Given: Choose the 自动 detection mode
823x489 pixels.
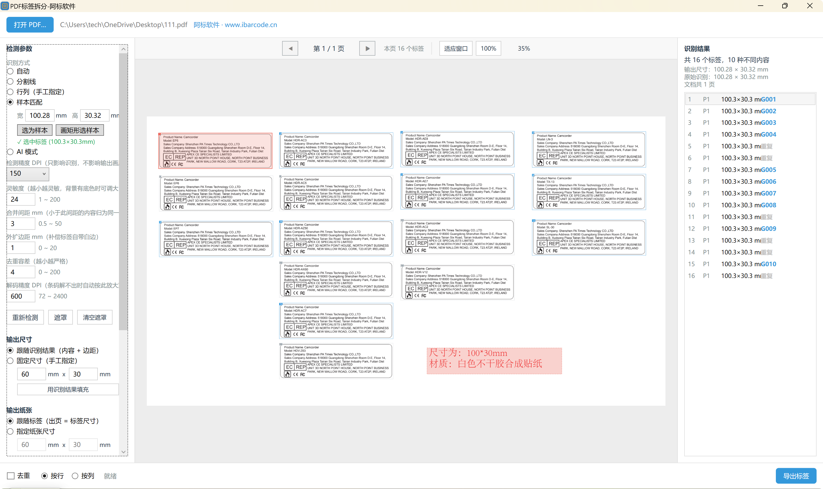Looking at the screenshot, I should [10, 71].
